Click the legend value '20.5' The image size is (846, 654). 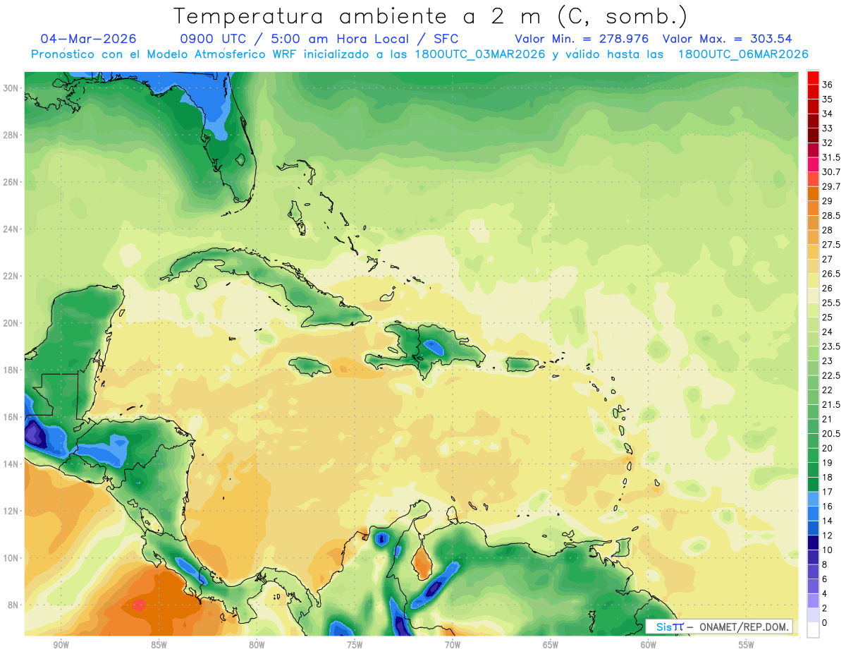[x=831, y=433]
